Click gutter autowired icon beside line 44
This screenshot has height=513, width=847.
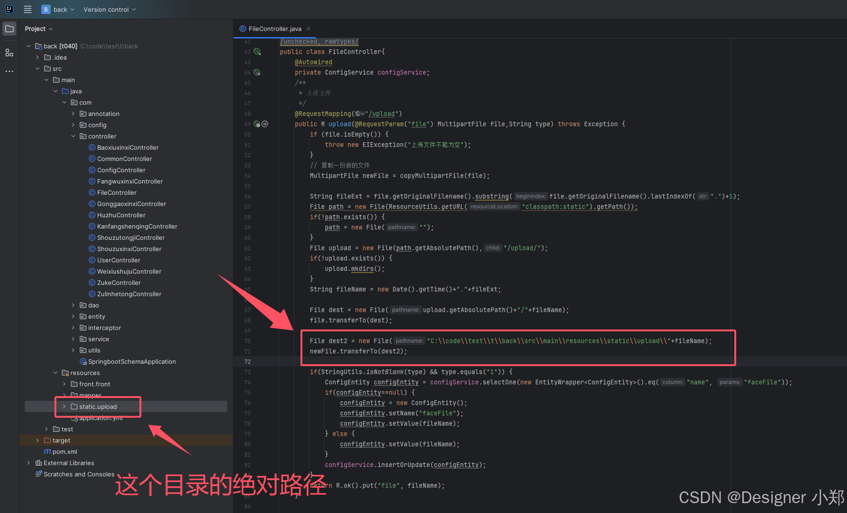click(x=257, y=72)
